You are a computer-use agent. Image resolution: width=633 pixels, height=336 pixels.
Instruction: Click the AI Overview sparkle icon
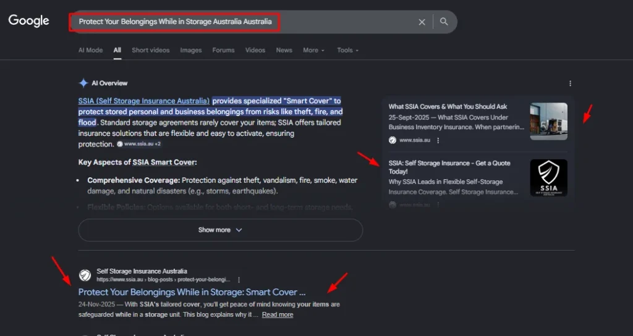(83, 83)
